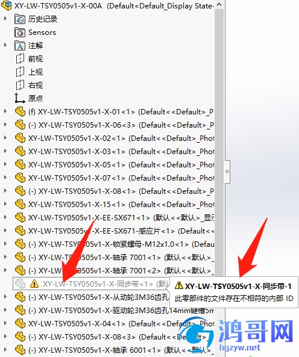Select the suppressed 同步带<1> part icon
The width and height of the screenshot is (299, 357).
point(20,284)
